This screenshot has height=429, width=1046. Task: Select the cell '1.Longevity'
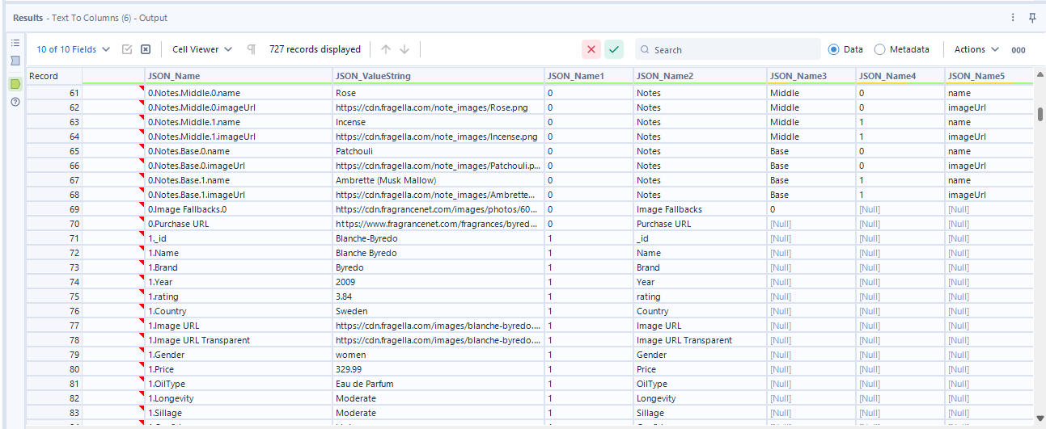click(239, 398)
